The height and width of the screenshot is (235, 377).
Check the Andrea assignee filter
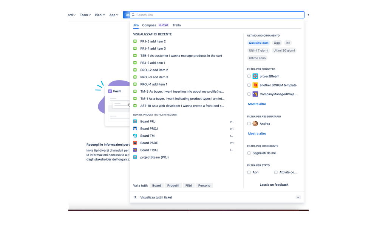(x=249, y=124)
